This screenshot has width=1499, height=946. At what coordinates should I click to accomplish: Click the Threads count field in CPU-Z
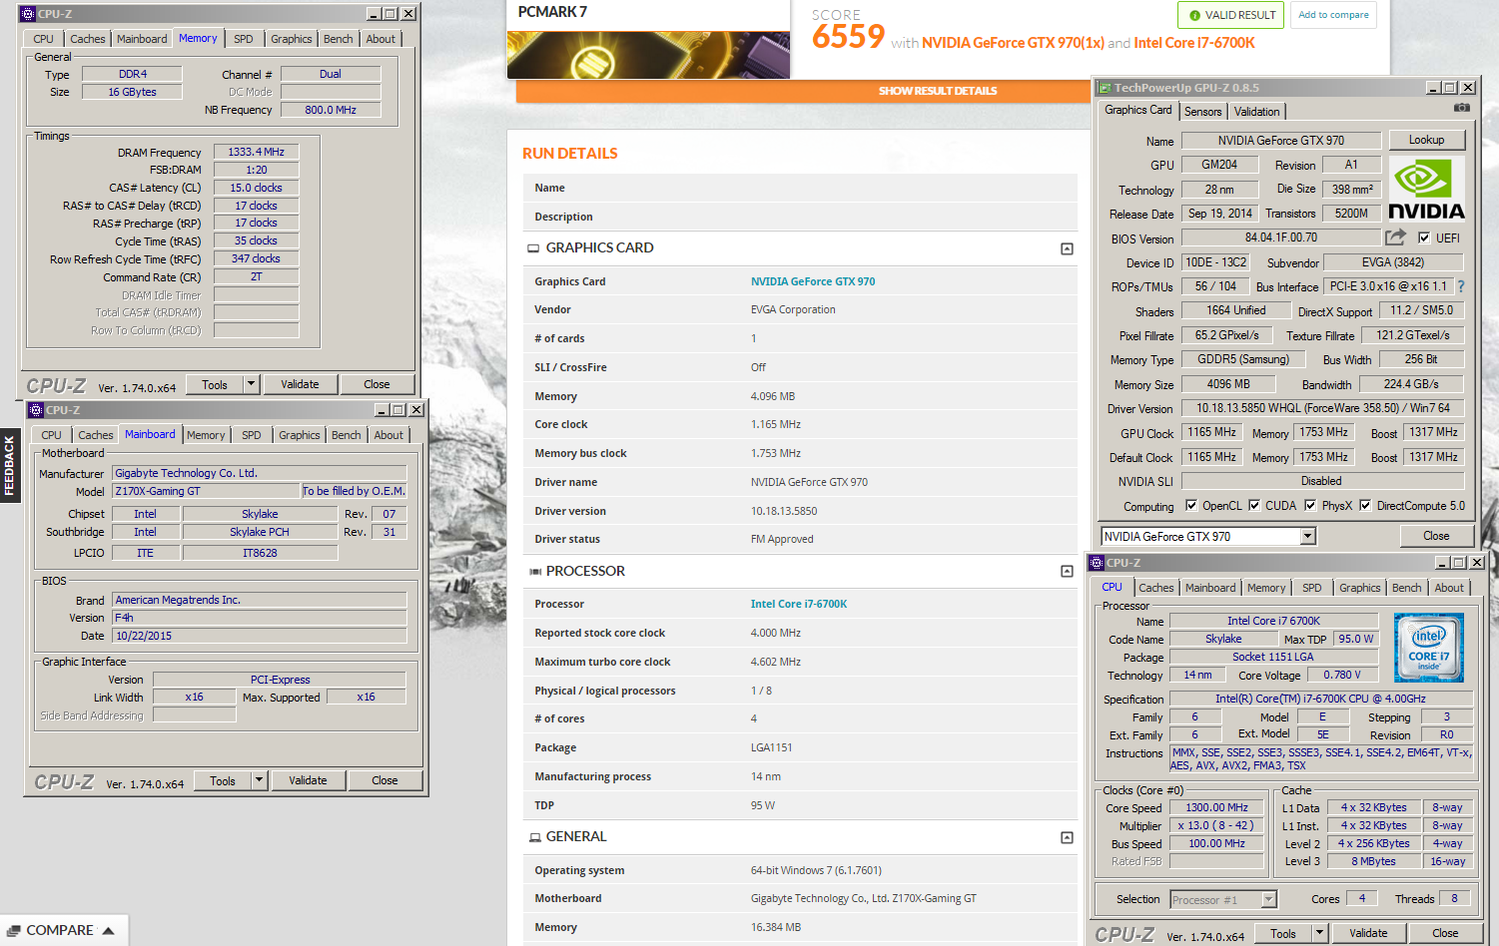pyautogui.click(x=1454, y=898)
